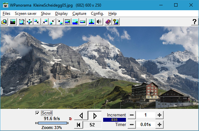This screenshot has height=131, width=199.
Task: Open the Show menu
Action: click(46, 14)
